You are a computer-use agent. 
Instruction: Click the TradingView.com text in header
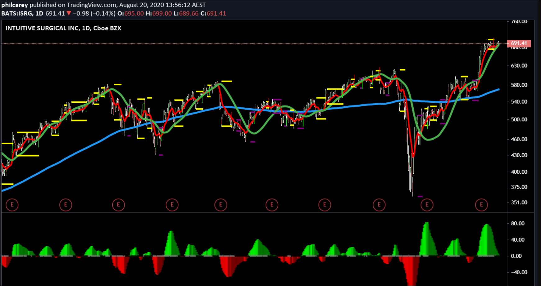[x=92, y=5]
